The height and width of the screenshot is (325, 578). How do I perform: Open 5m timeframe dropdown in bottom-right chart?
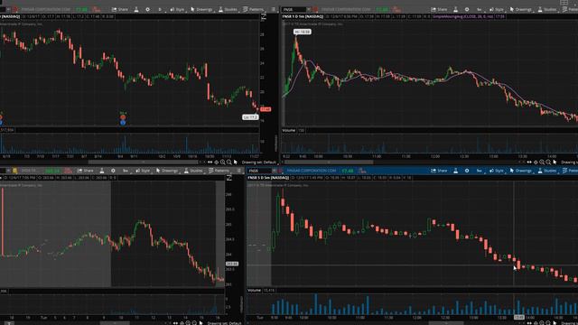480,171
